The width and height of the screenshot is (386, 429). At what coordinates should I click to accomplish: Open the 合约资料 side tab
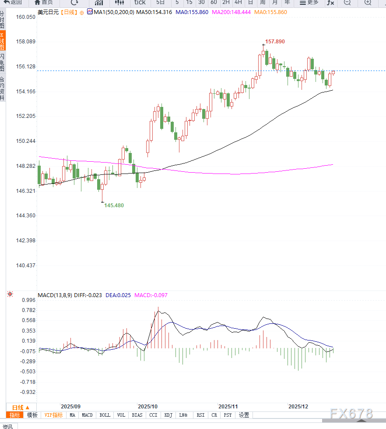(x=2, y=89)
